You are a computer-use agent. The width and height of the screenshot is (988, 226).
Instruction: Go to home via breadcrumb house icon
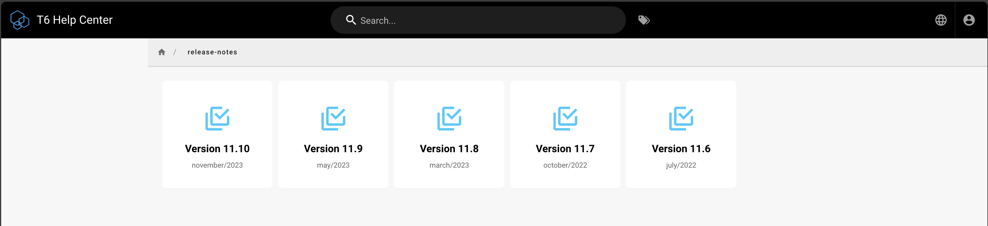click(x=161, y=52)
